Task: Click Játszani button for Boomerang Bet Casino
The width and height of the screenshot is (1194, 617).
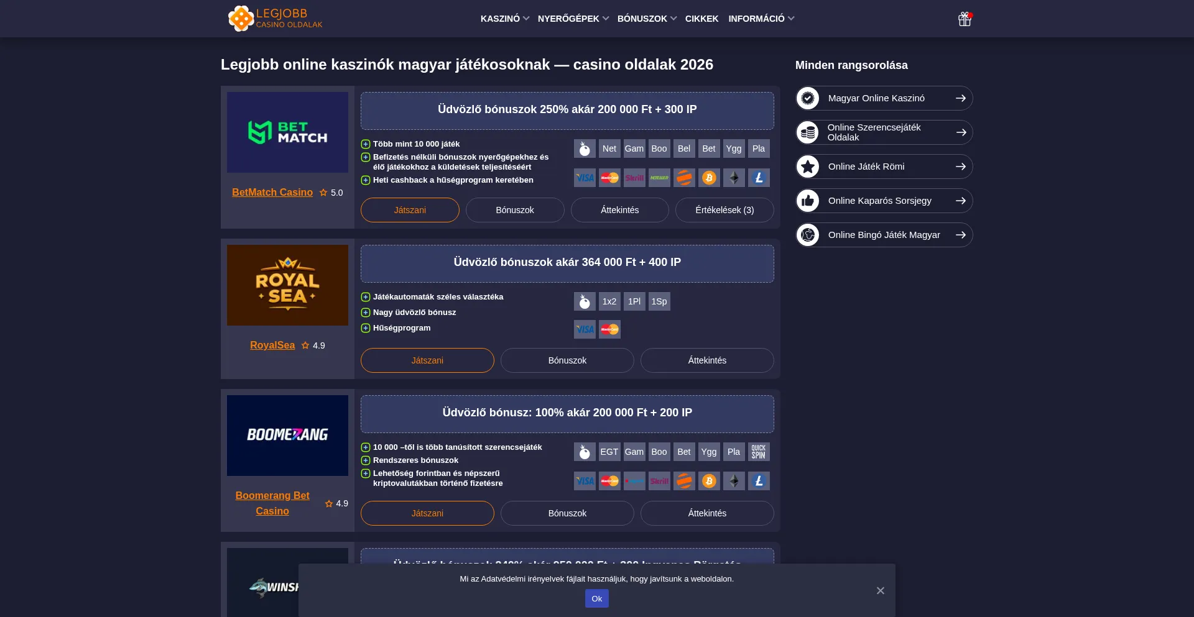Action: pyautogui.click(x=427, y=513)
